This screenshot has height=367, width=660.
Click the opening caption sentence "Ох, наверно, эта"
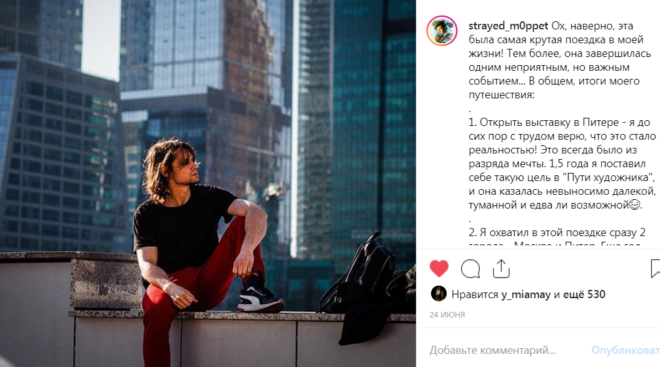(592, 26)
